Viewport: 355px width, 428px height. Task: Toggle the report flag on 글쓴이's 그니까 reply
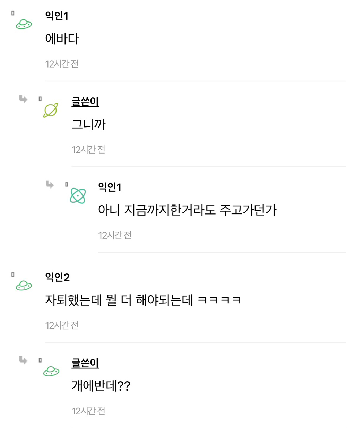point(40,98)
